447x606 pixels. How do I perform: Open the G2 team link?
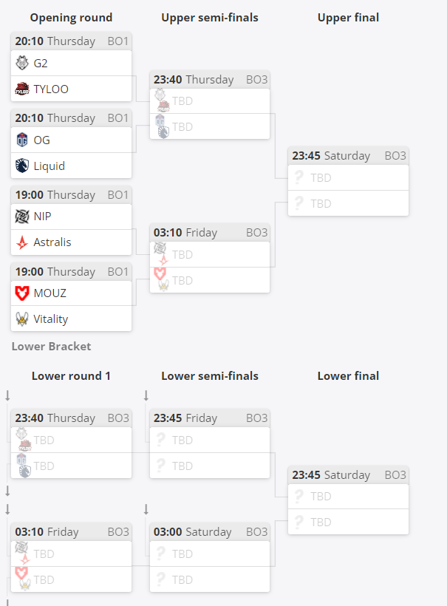click(41, 63)
